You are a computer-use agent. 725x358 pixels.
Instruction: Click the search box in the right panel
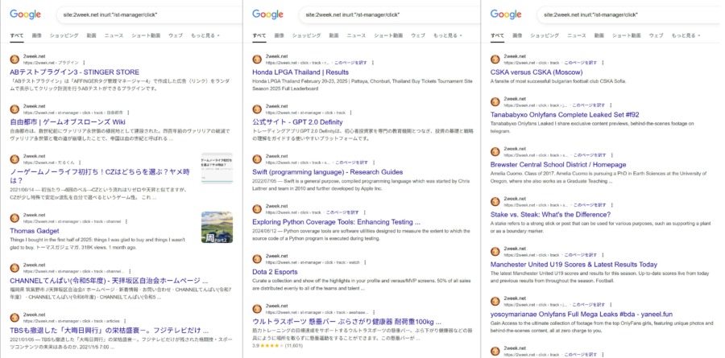(630, 14)
